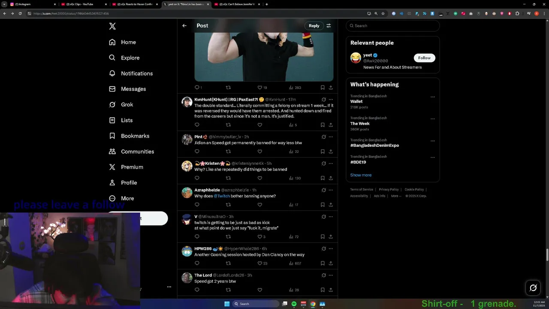This screenshot has width=549, height=309.
Task: Bookmark the image post with 283 views
Action: pyautogui.click(x=323, y=88)
